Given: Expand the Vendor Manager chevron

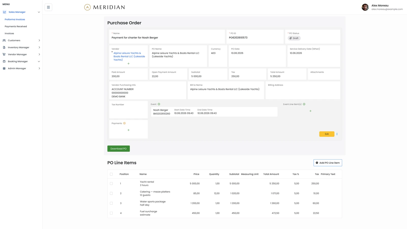Looking at the screenshot, I should [39, 54].
